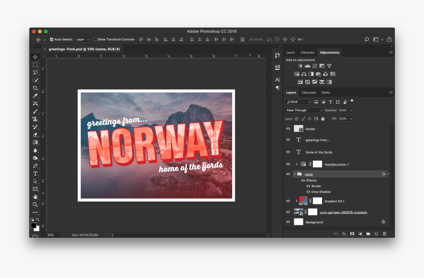Select the Eraser tool
This screenshot has width=424, height=278.
(35, 135)
